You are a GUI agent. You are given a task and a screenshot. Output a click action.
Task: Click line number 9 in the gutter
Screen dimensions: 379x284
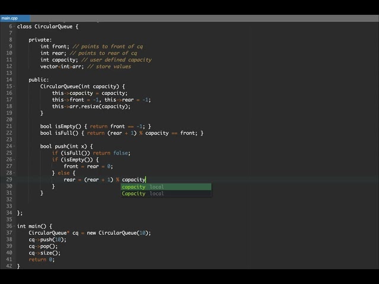11,46
